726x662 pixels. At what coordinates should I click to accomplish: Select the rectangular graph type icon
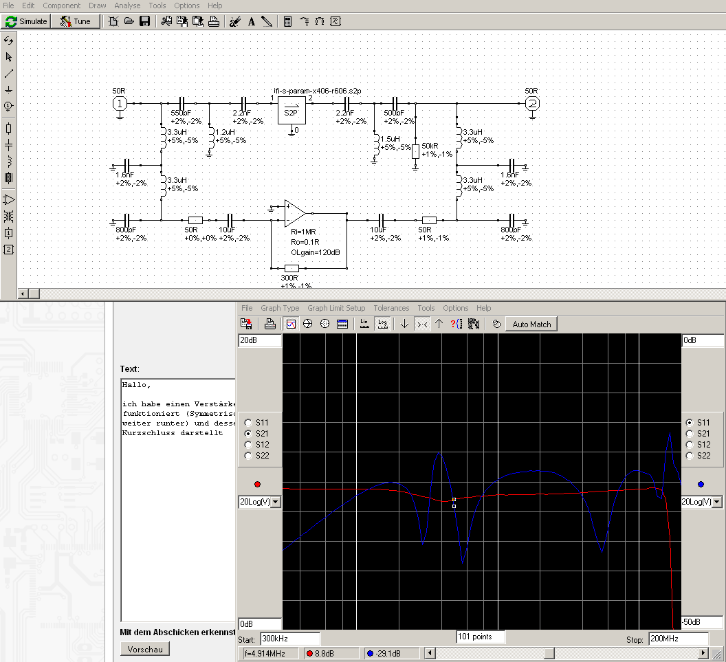click(291, 324)
